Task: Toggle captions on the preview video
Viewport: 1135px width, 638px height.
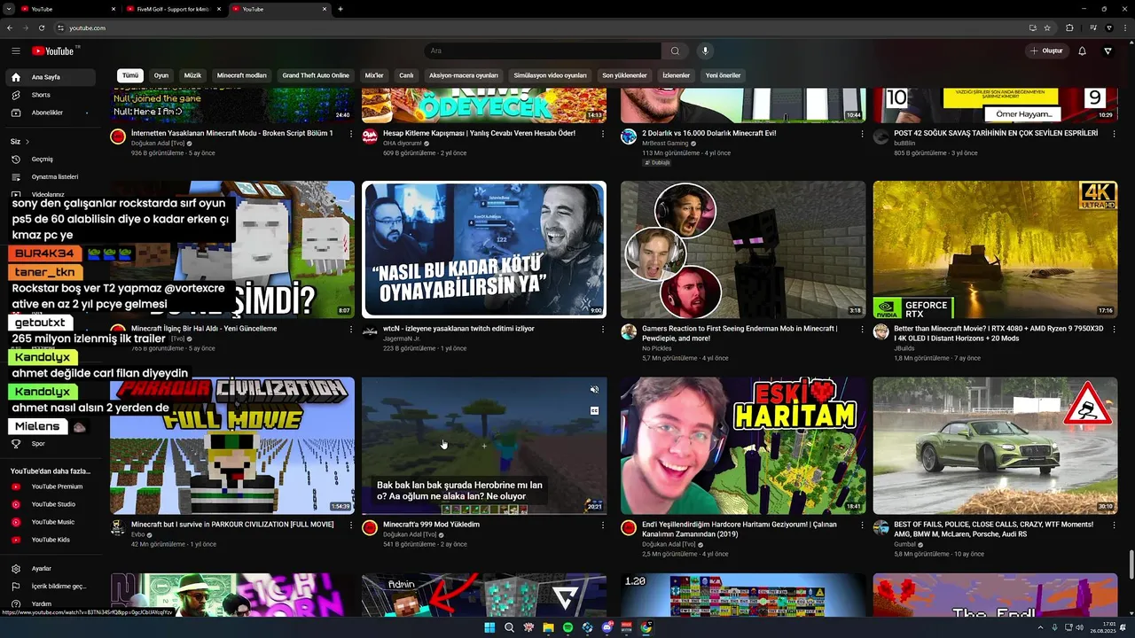Action: click(x=594, y=410)
